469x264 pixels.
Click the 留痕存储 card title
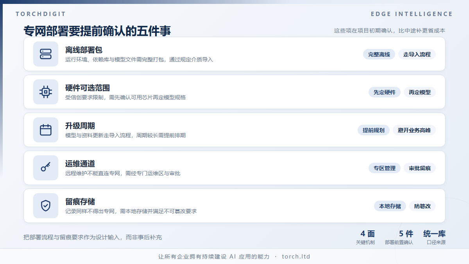[x=80, y=202]
